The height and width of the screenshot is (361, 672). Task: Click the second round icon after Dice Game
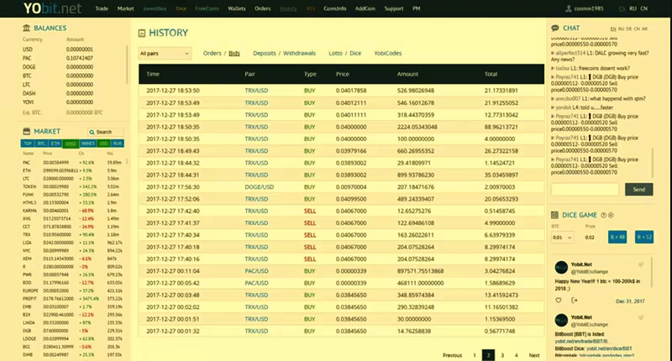tap(612, 216)
